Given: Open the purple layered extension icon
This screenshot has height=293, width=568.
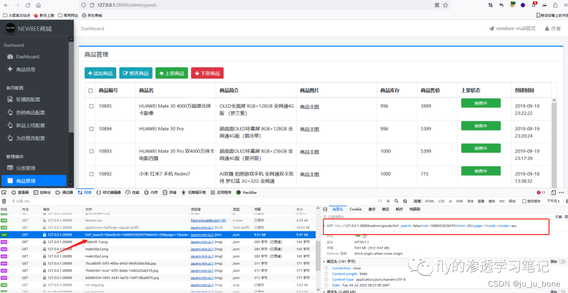Looking at the screenshot, I should click(523, 5).
